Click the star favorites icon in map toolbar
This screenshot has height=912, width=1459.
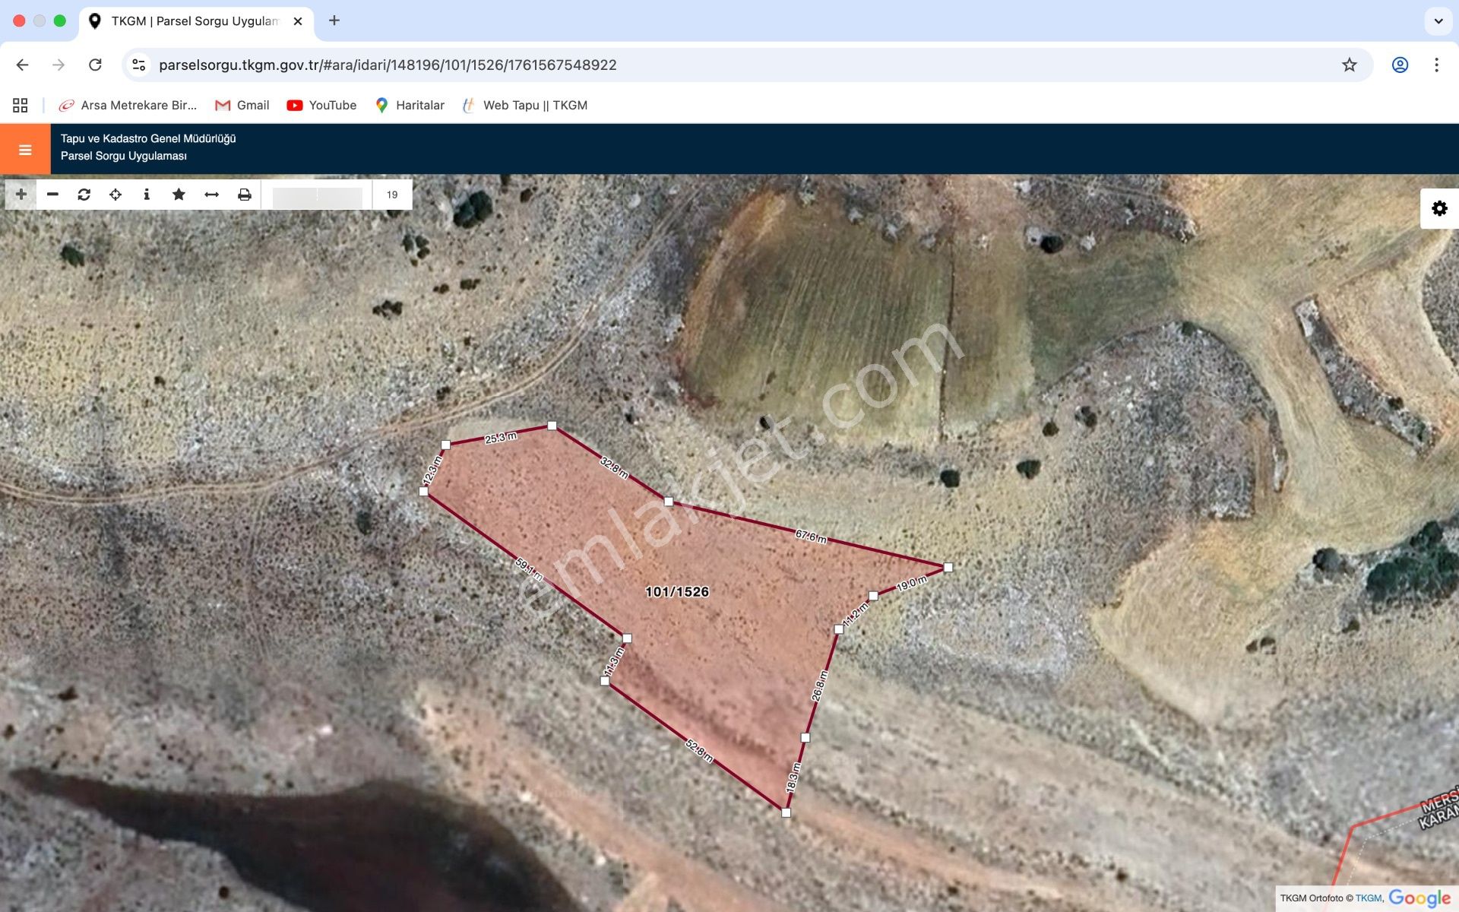[x=179, y=195]
